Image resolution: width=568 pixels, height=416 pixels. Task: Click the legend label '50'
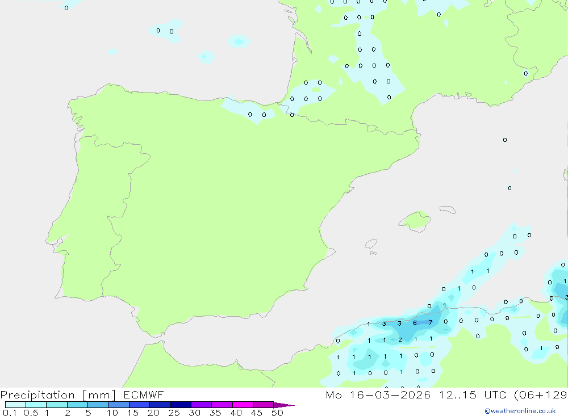point(278,413)
